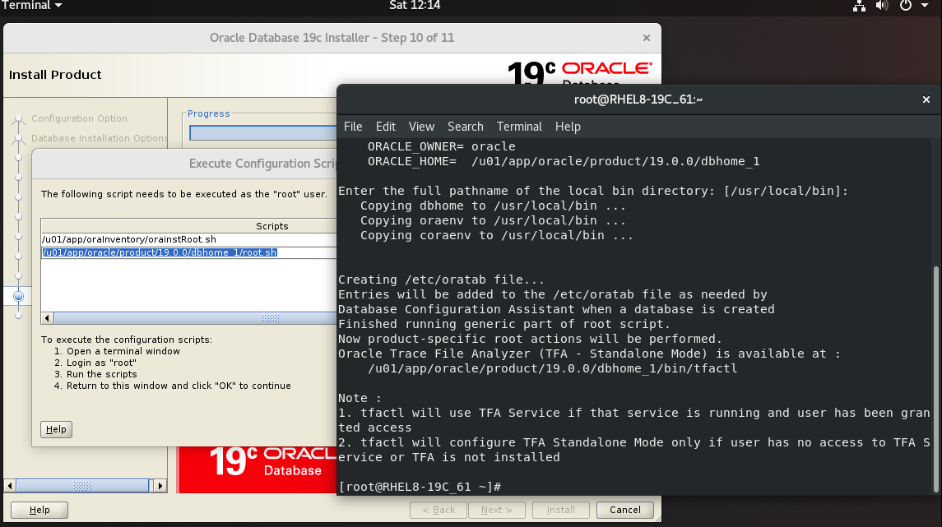Image resolution: width=942 pixels, height=527 pixels.
Task: Click the terminal prompt [root@RHEL8-19C_61 ~]#
Action: click(x=420, y=487)
